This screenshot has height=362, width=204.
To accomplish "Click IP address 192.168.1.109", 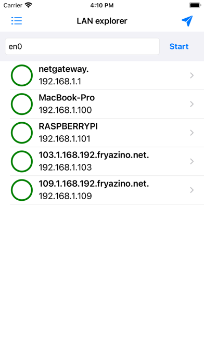I will point(65,196).
